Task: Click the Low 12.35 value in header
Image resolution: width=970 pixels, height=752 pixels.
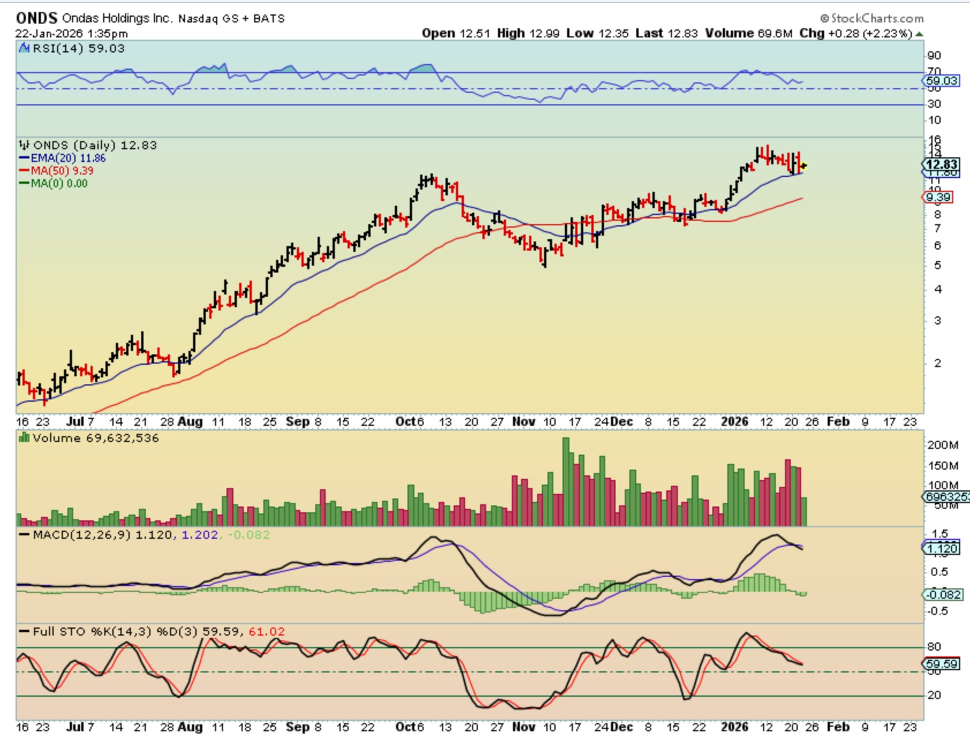Action: 598,33
